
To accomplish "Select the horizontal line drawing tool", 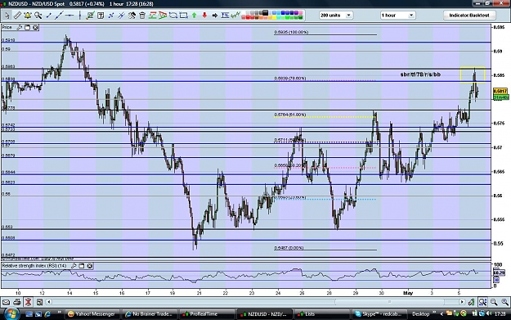I will pyautogui.click(x=69, y=16).
